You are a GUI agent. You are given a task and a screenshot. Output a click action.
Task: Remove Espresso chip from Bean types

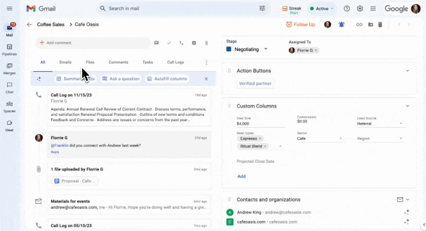coord(260,139)
